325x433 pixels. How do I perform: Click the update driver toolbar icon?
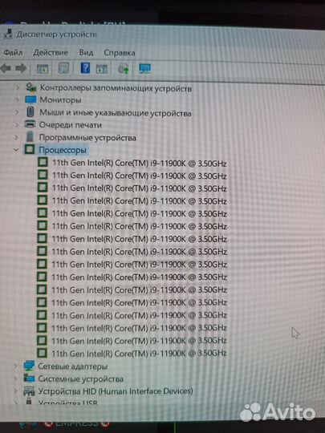click(124, 69)
